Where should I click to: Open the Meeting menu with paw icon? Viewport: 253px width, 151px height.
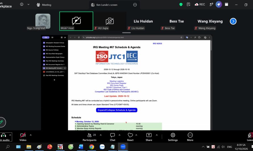tap(44, 5)
